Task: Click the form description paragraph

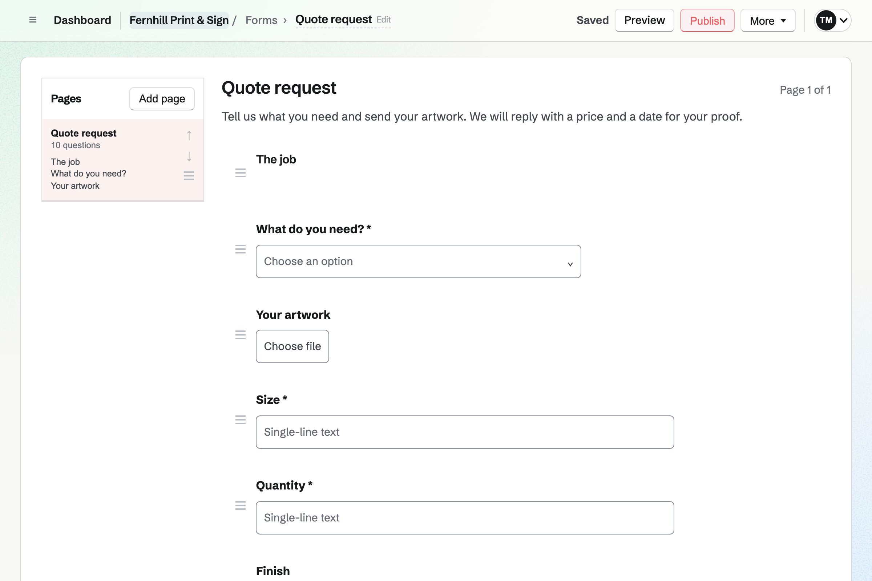Action: point(482,117)
